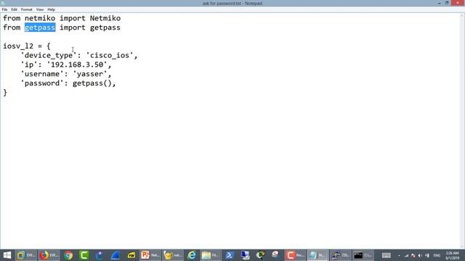Image resolution: width=465 pixels, height=261 pixels.
Task: Switch to the Notepad taskbar item
Action: 318,255
